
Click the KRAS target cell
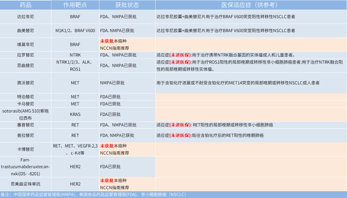click(x=75, y=115)
